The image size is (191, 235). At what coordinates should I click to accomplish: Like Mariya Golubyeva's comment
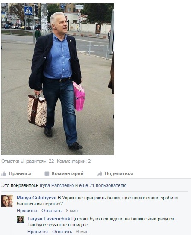[27, 211]
